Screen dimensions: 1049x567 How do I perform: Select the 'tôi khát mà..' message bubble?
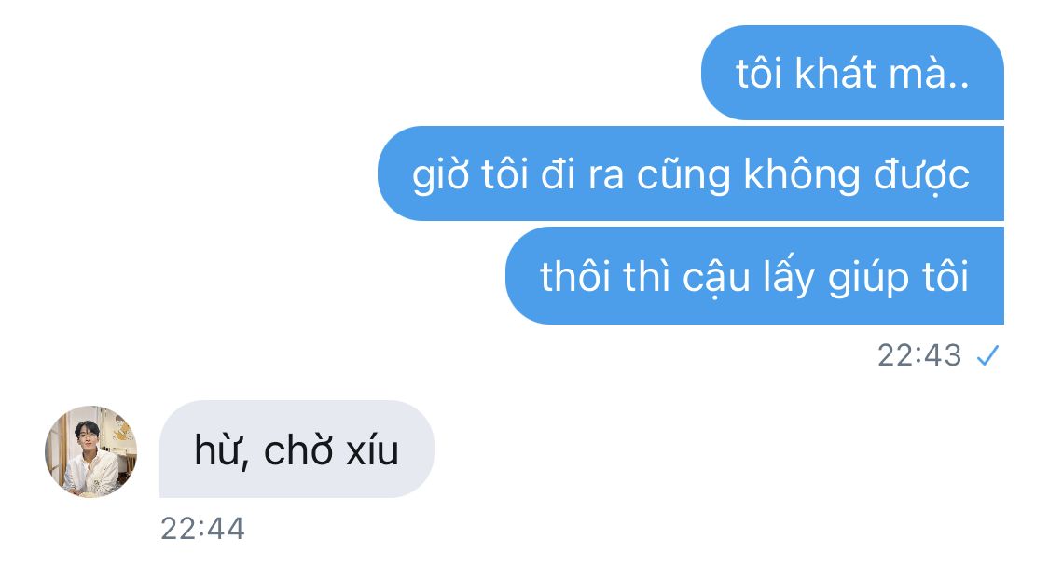[852, 73]
